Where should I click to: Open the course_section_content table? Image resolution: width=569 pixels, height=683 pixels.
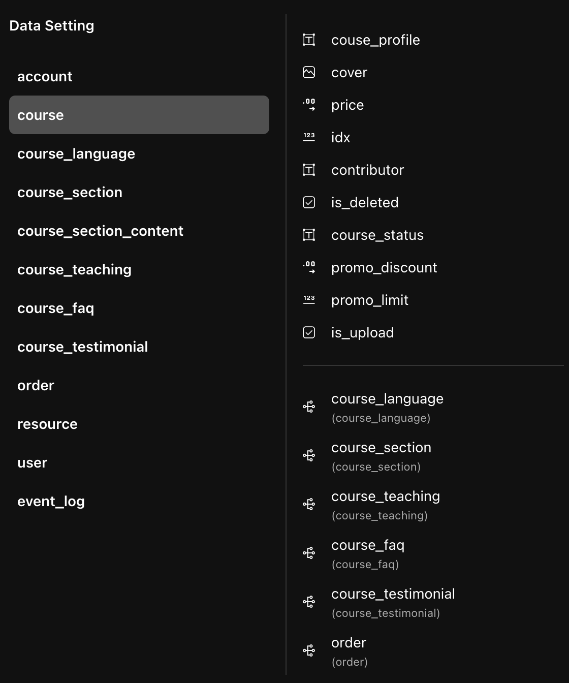(x=139, y=231)
